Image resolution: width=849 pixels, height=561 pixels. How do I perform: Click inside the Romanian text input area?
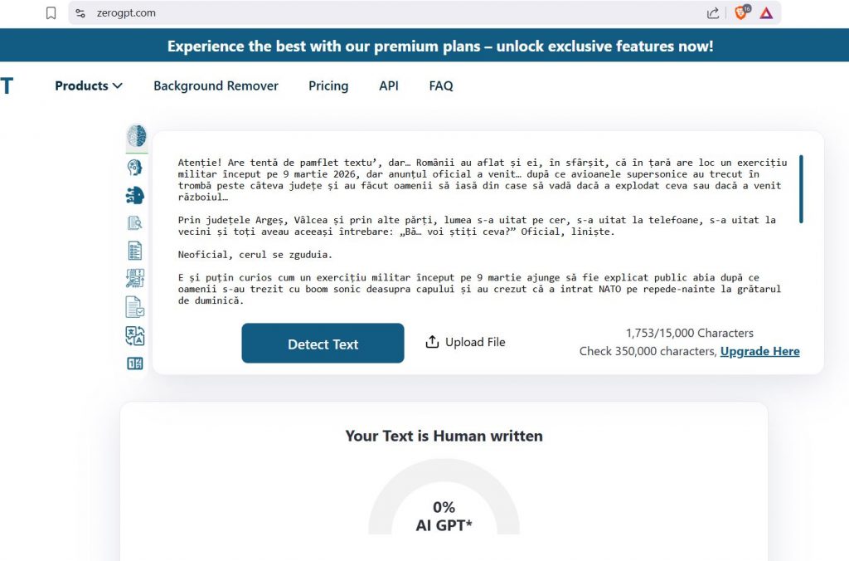(481, 232)
